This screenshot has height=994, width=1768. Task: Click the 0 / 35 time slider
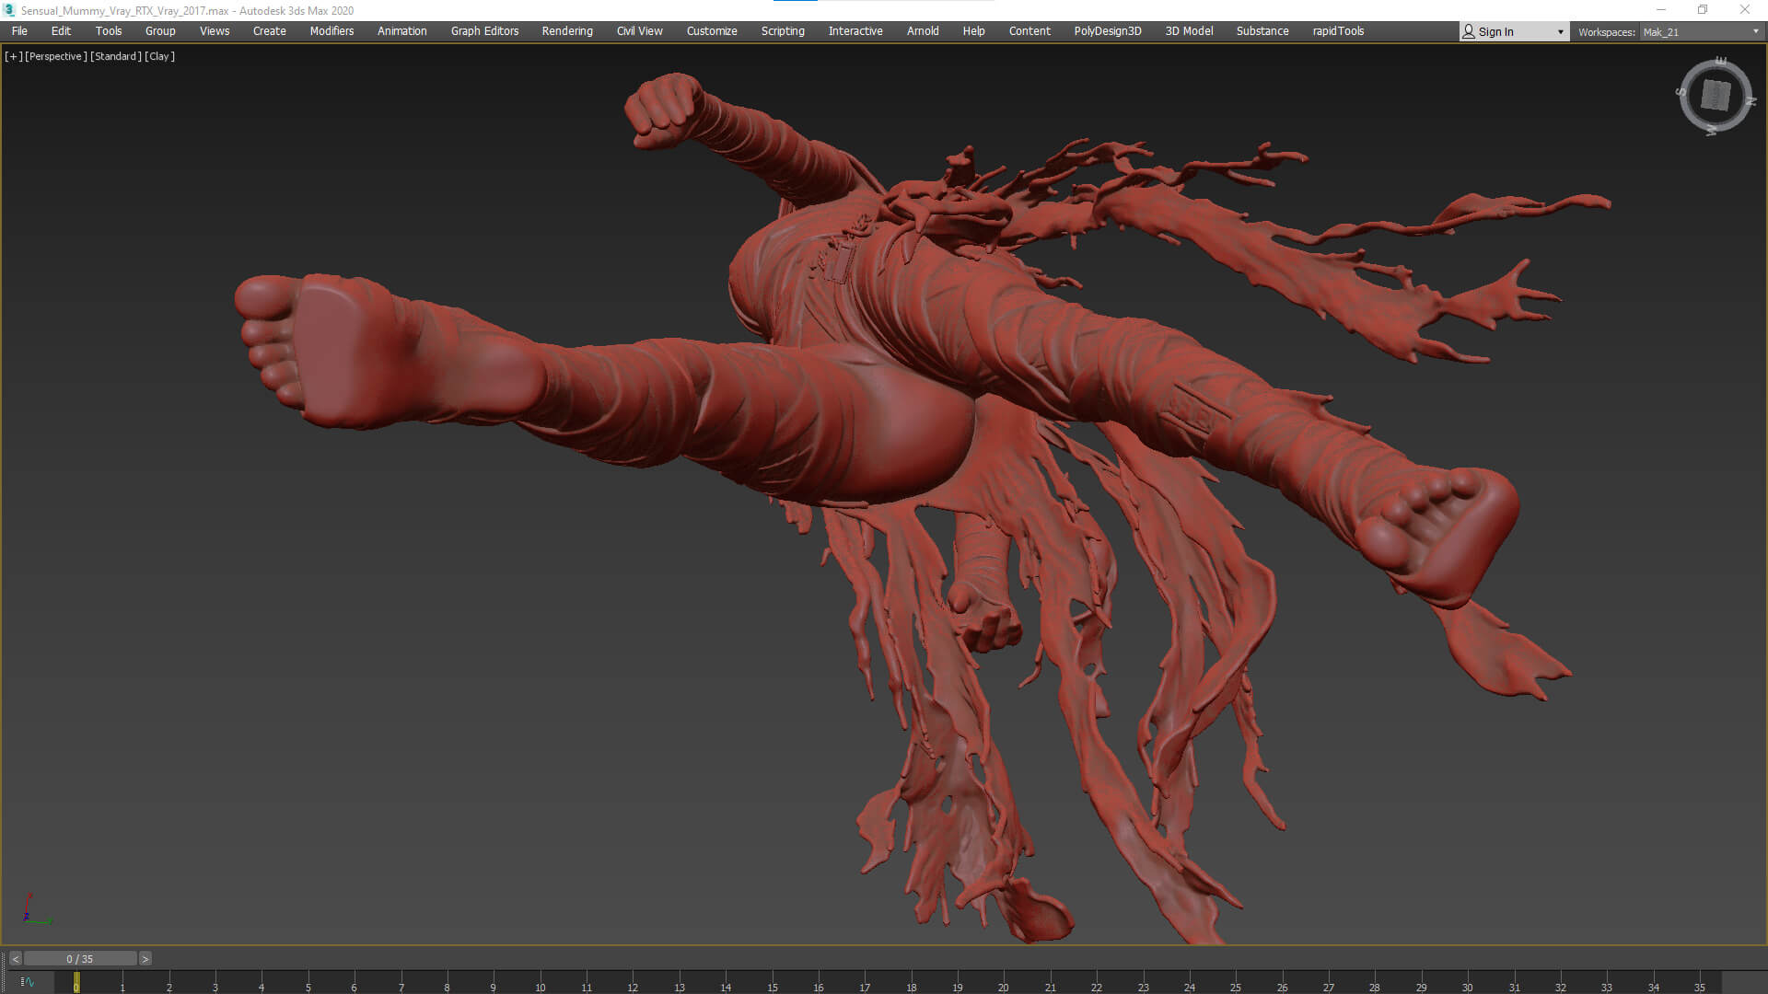(80, 959)
